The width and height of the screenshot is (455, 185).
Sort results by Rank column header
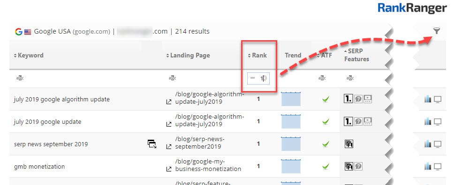pyautogui.click(x=257, y=55)
